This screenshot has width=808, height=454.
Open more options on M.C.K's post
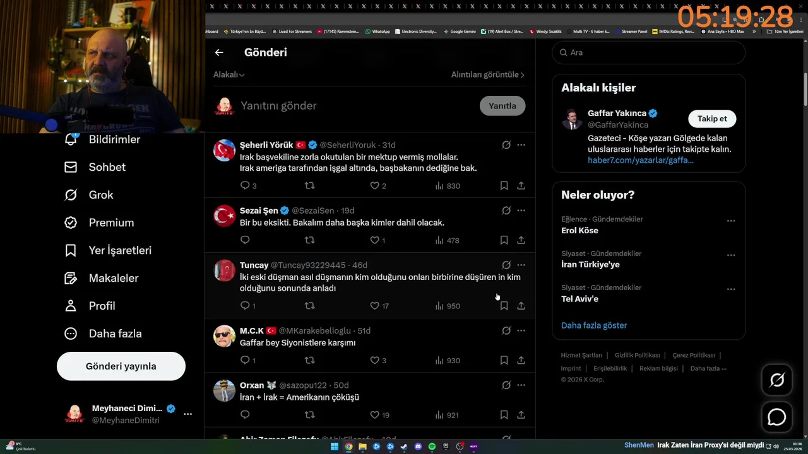(521, 330)
